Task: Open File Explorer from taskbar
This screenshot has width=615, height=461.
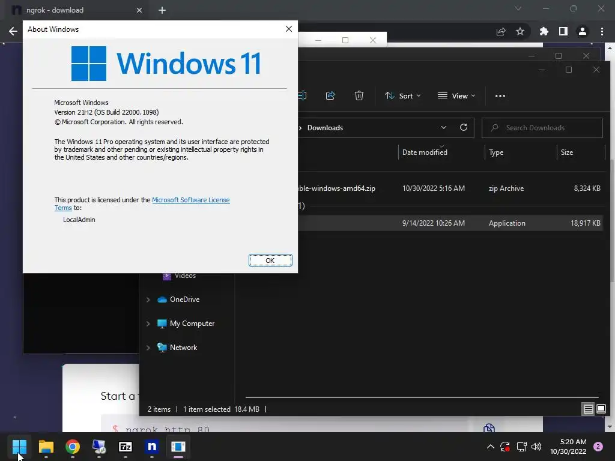Action: coord(46,447)
